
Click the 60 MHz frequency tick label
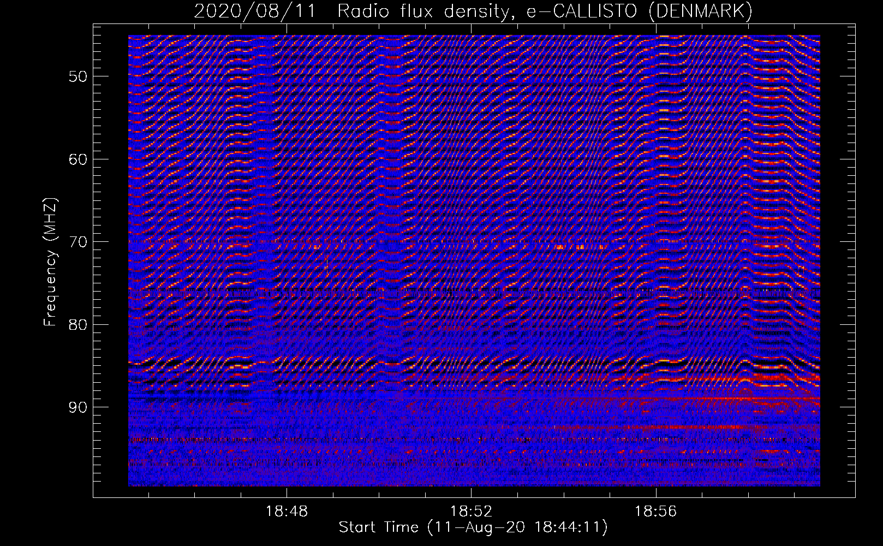[x=78, y=159]
